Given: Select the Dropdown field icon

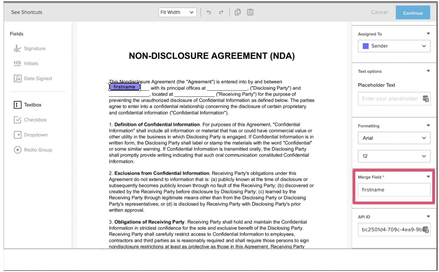Looking at the screenshot, I should click(17, 135).
